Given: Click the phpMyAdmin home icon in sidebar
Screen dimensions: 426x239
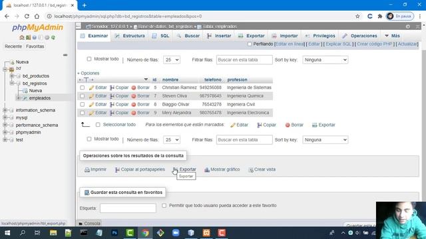Looking at the screenshot, I should pyautogui.click(x=22, y=37).
